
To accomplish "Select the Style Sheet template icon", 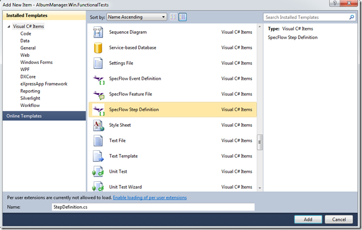I will click(x=99, y=125).
